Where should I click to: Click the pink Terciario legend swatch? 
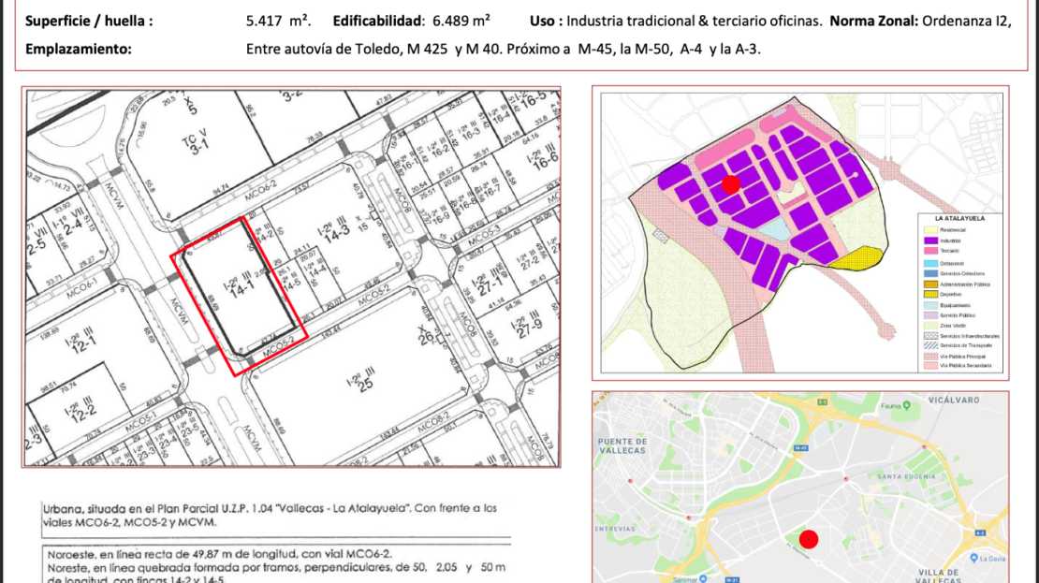[x=931, y=251]
